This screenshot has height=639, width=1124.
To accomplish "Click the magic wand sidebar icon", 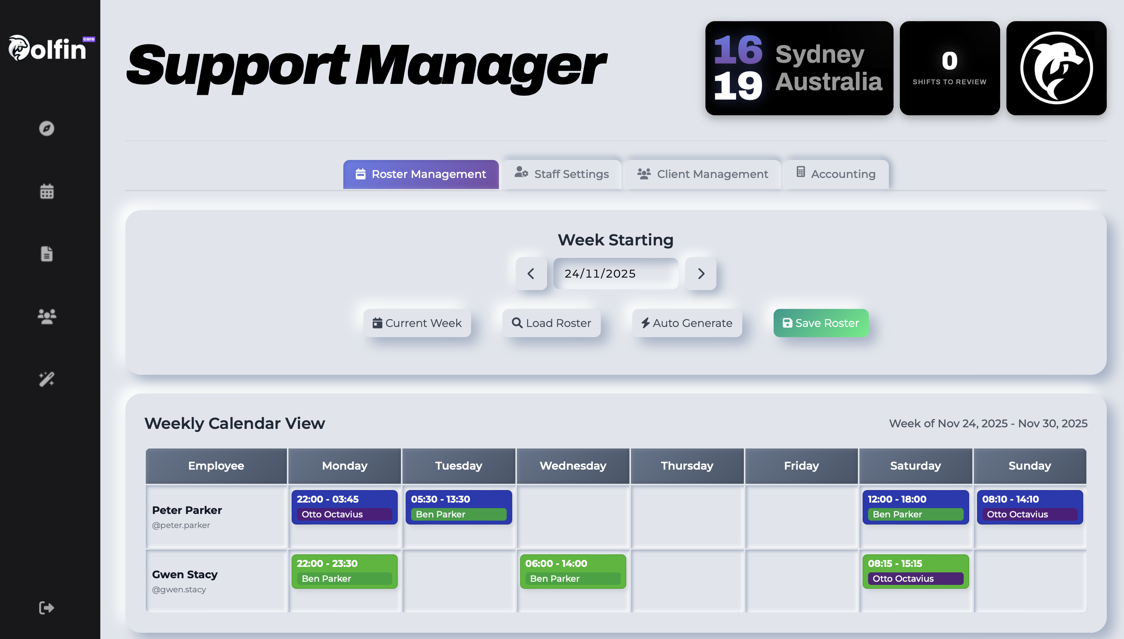I will [47, 379].
